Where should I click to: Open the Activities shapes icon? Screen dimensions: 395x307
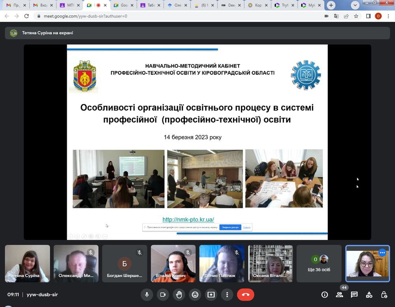369,295
